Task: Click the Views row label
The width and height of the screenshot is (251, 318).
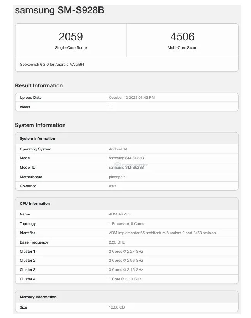Action: 25,107
